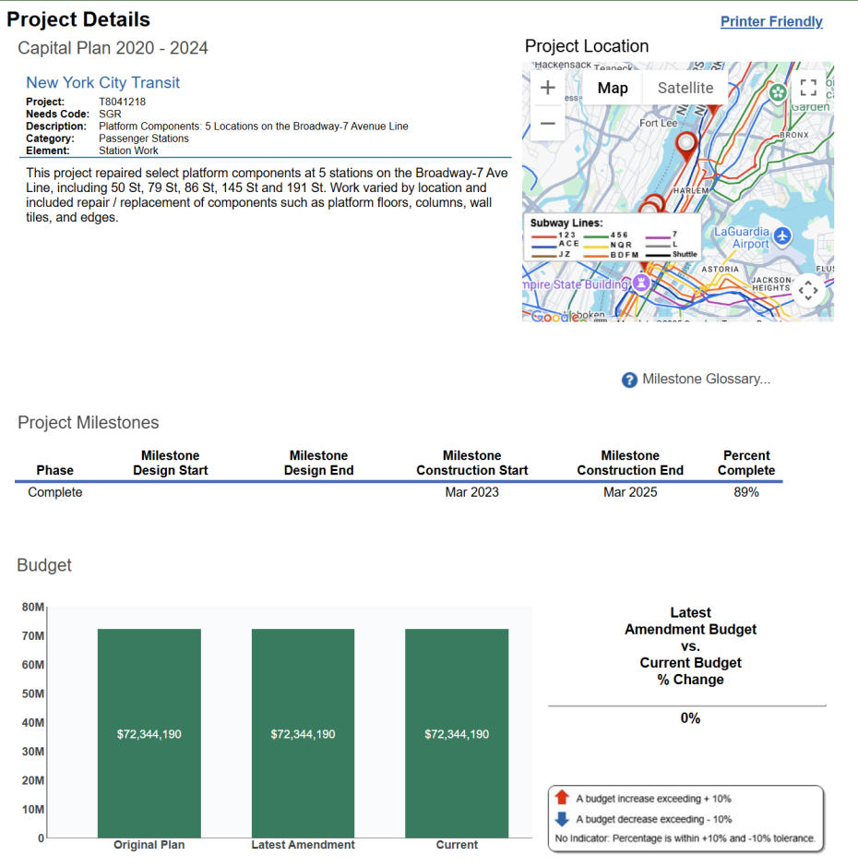Select project number T8041218
The width and height of the screenshot is (858, 868).
[x=123, y=102]
